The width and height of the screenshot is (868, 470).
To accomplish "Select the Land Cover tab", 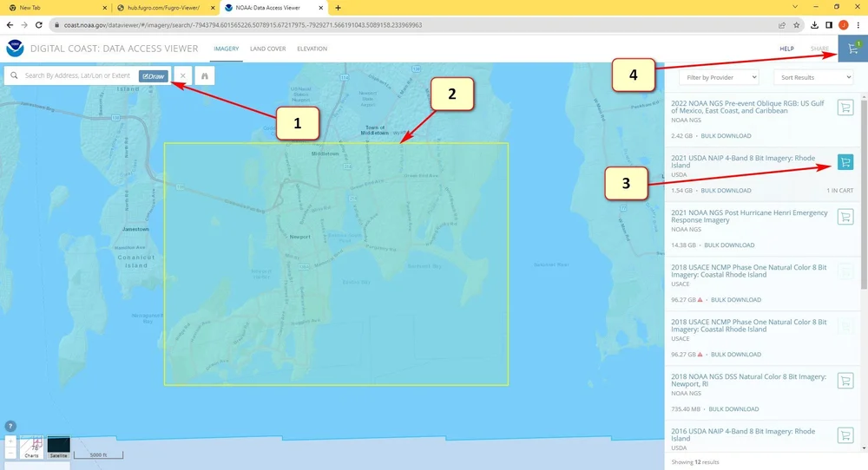I will click(x=268, y=49).
